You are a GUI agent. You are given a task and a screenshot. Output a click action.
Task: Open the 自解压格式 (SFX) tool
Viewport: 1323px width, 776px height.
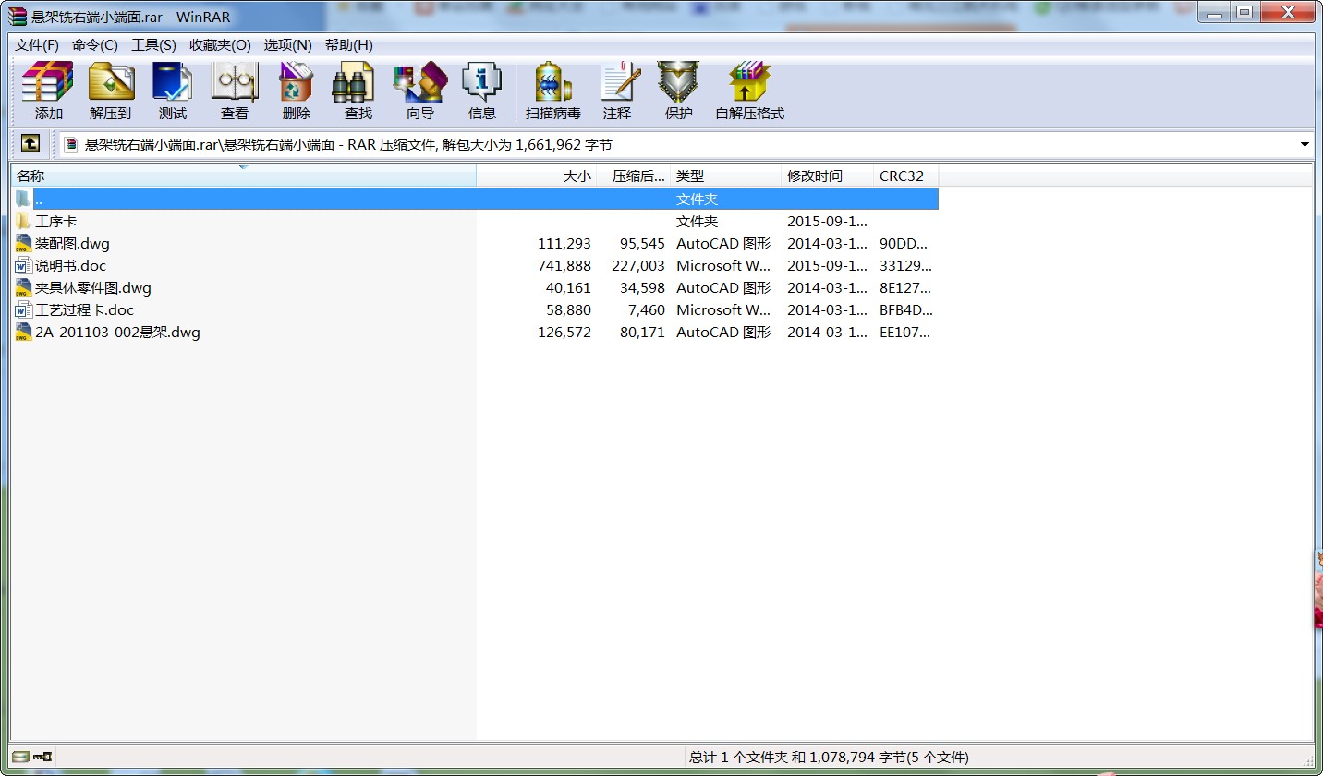[749, 91]
